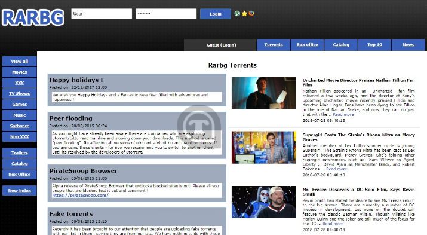
Task: Select TV Shows in the left sidebar
Action: pyautogui.click(x=19, y=93)
